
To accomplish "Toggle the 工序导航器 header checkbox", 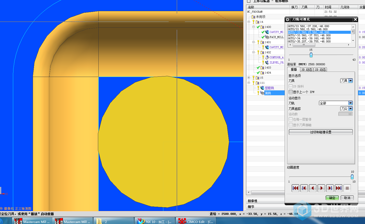I will click(249, 1).
